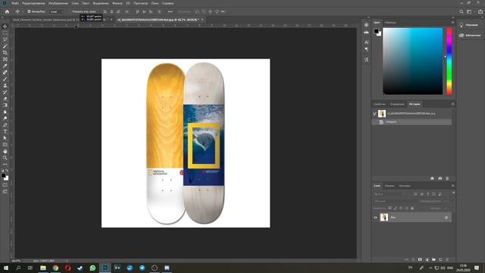This screenshot has width=485, height=273.
Task: Toggle the show transform controls checkbox
Action: (70, 12)
